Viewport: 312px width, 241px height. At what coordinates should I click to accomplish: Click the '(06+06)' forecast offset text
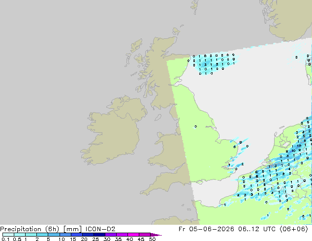tap(294, 229)
